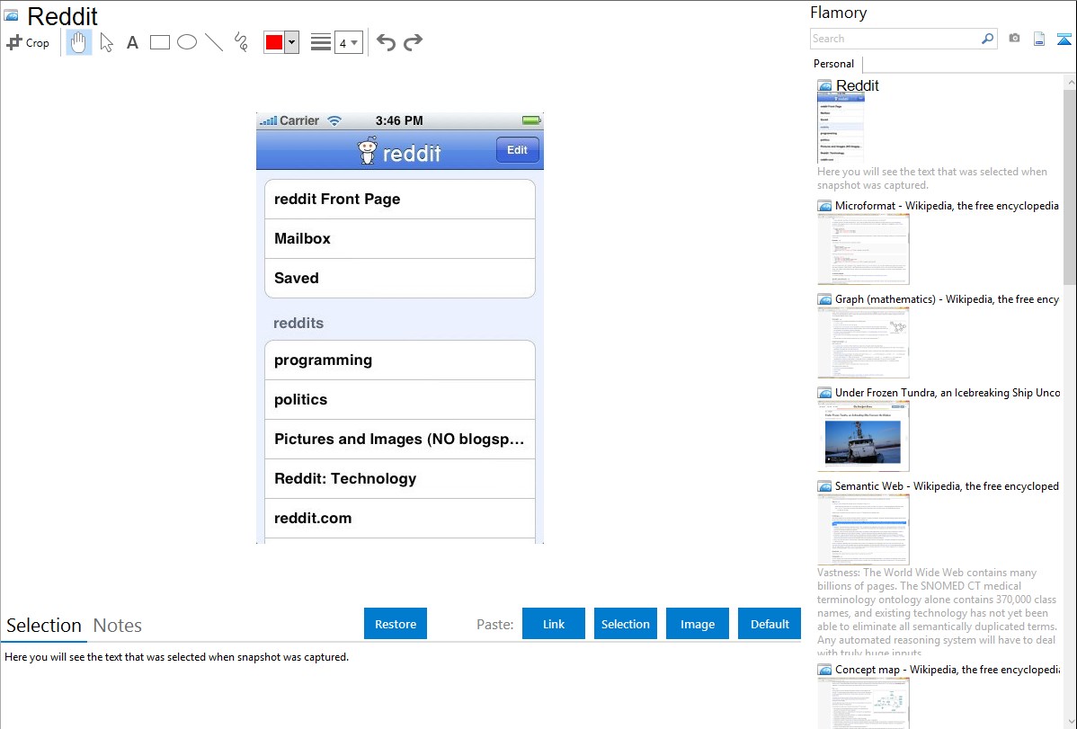The image size is (1077, 729).
Task: Open the color picker dropdown arrow
Action: (292, 42)
